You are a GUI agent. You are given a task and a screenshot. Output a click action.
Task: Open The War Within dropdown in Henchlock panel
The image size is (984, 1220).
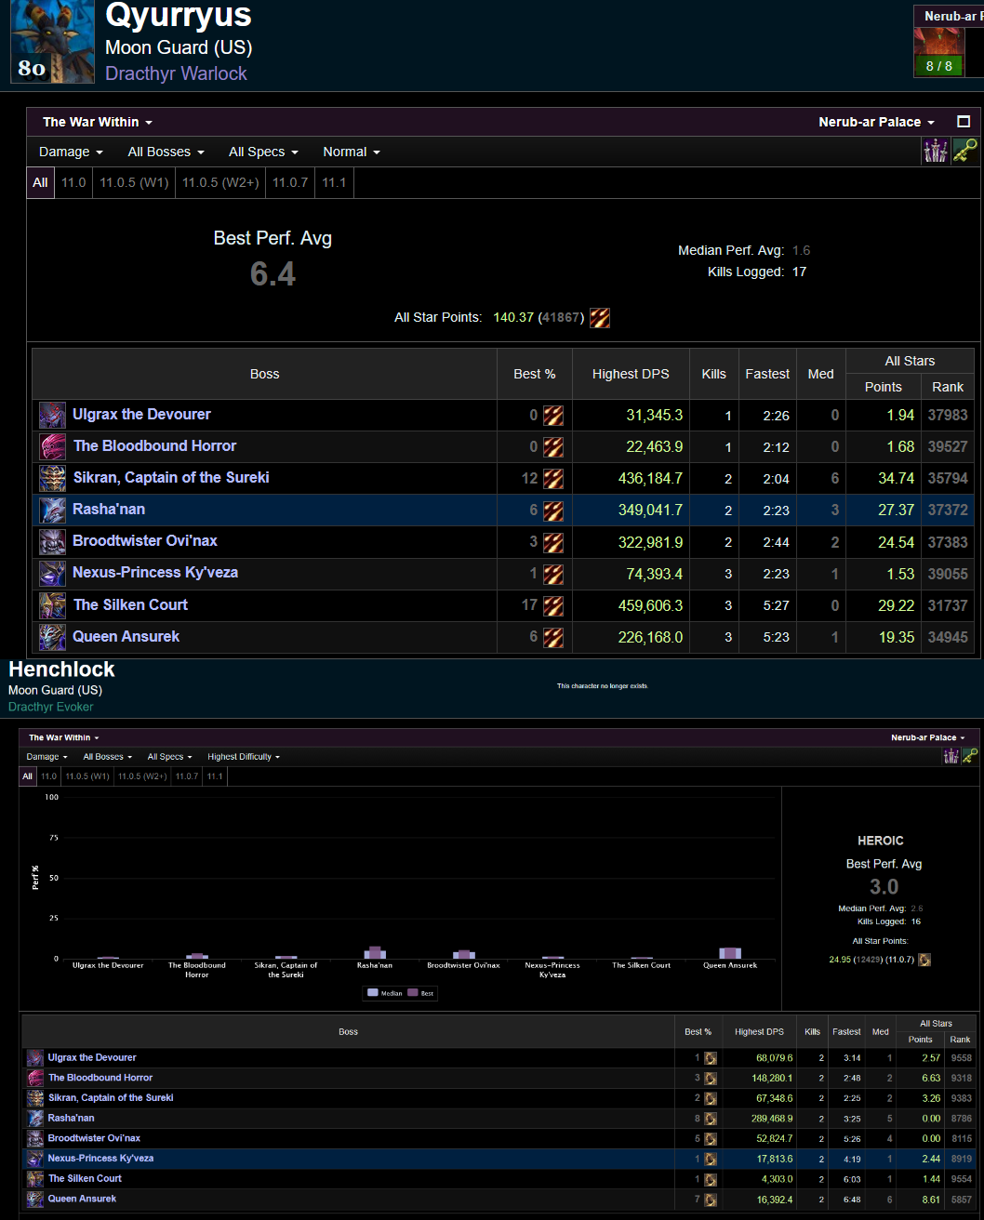[64, 737]
